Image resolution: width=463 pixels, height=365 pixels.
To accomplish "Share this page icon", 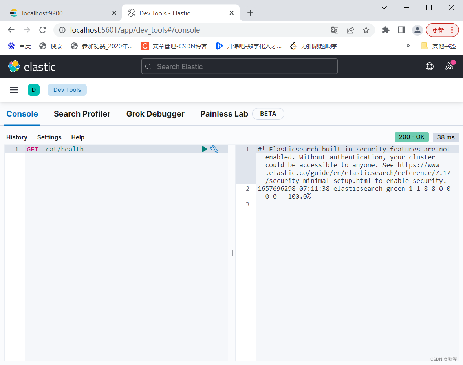I will (350, 30).
